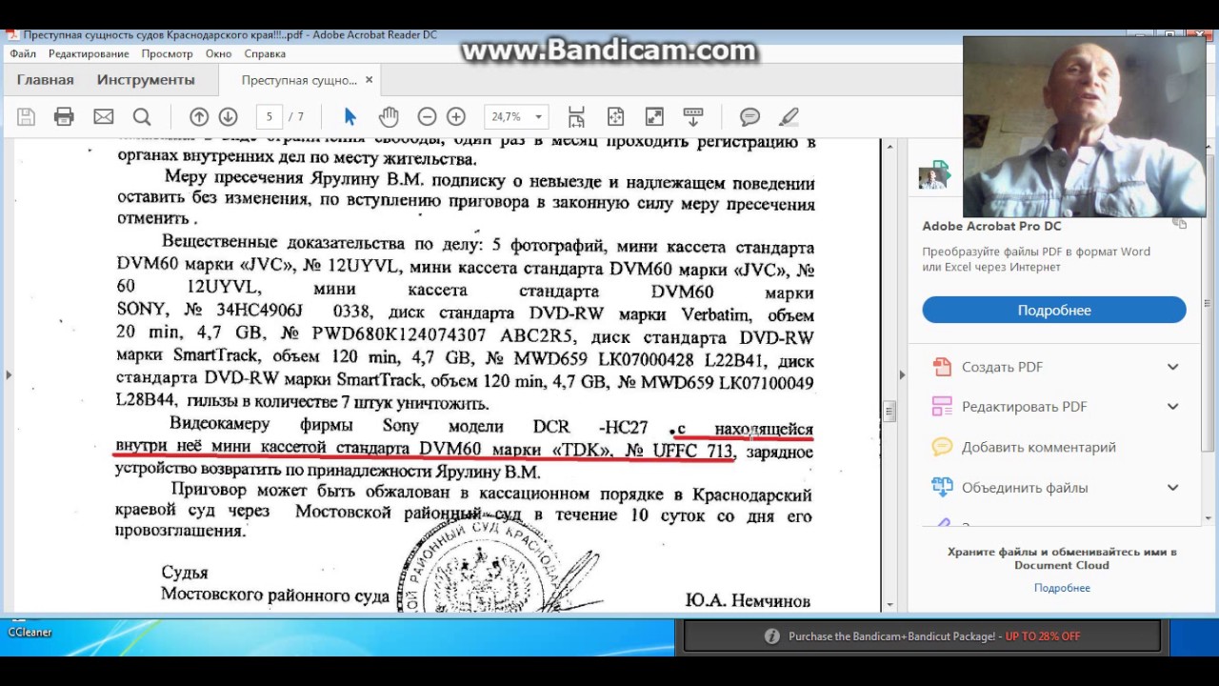Click the Fit width scrolling icon
This screenshot has width=1219, height=686.
coord(576,116)
